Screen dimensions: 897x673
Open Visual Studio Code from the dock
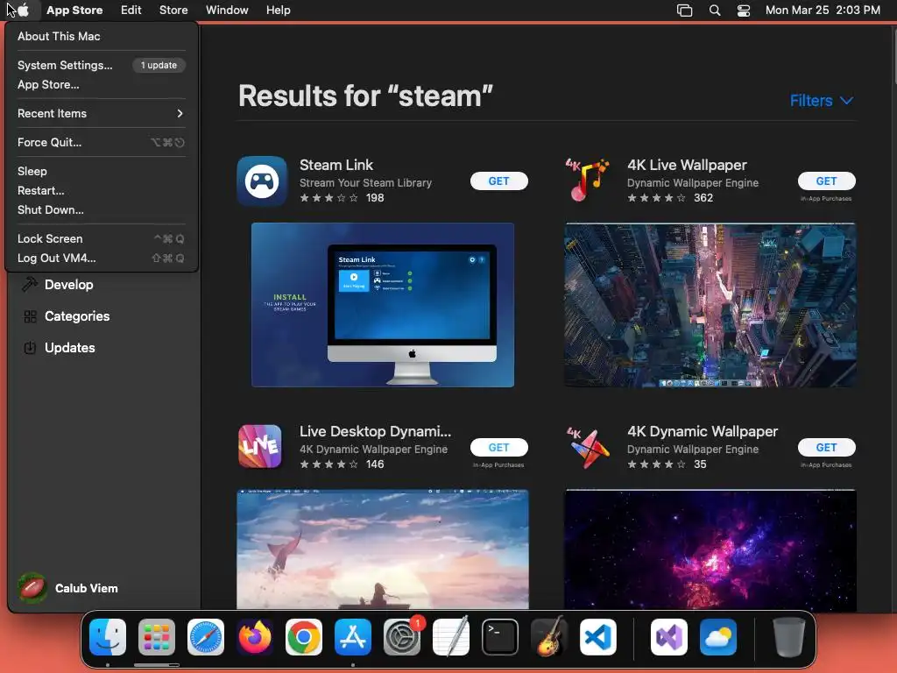point(598,637)
